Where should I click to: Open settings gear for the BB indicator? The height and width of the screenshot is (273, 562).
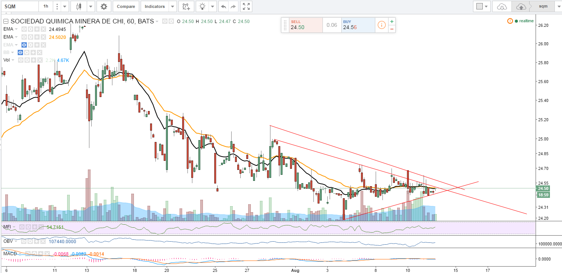(x=27, y=52)
